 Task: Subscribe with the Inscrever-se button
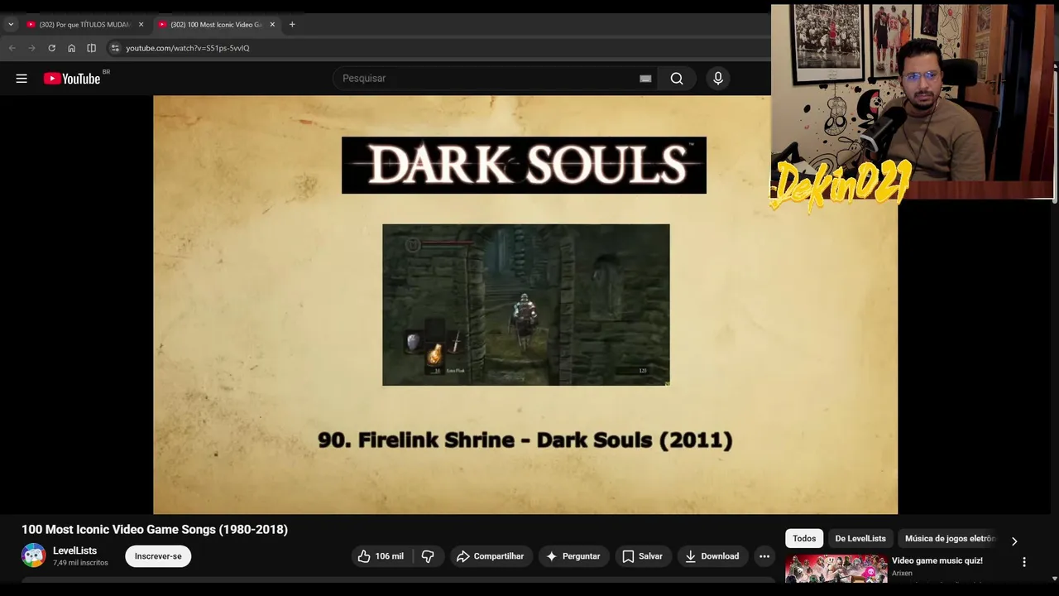(158, 556)
